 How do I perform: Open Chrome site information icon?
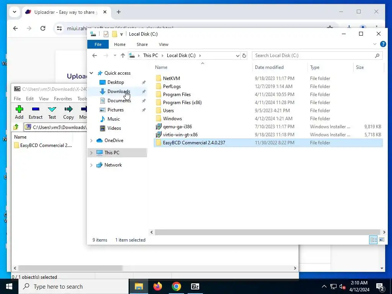click(59, 28)
